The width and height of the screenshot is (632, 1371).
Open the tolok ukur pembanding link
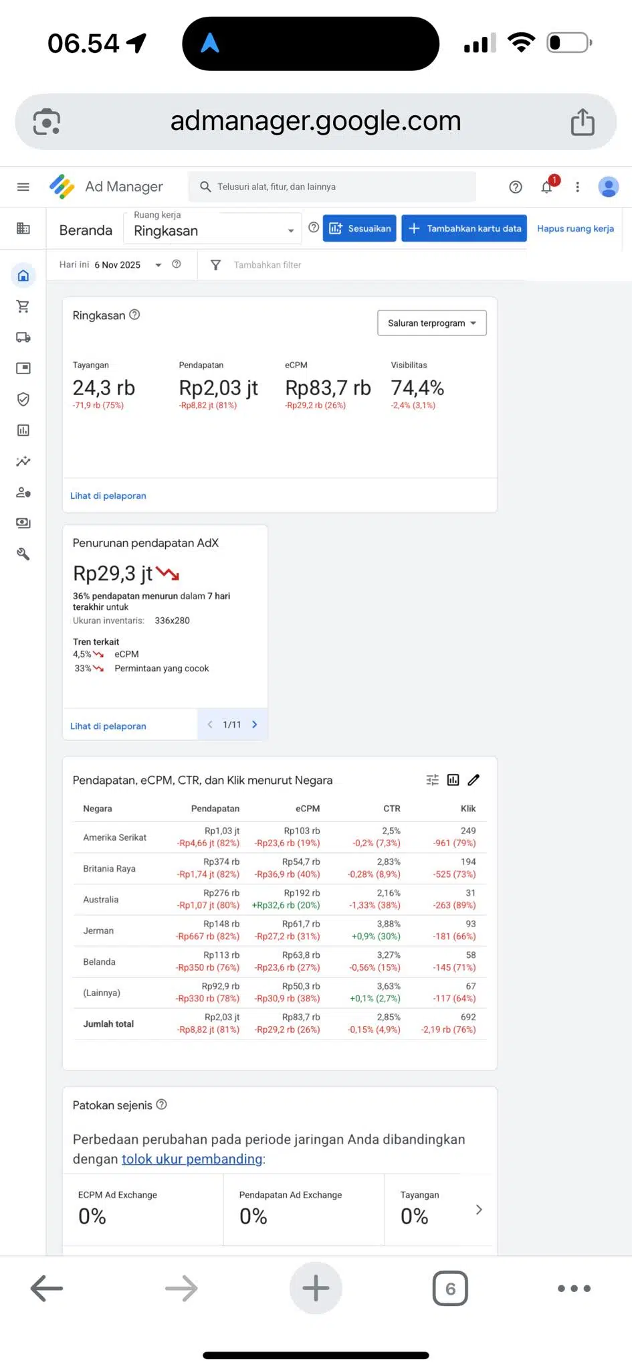coord(192,1159)
